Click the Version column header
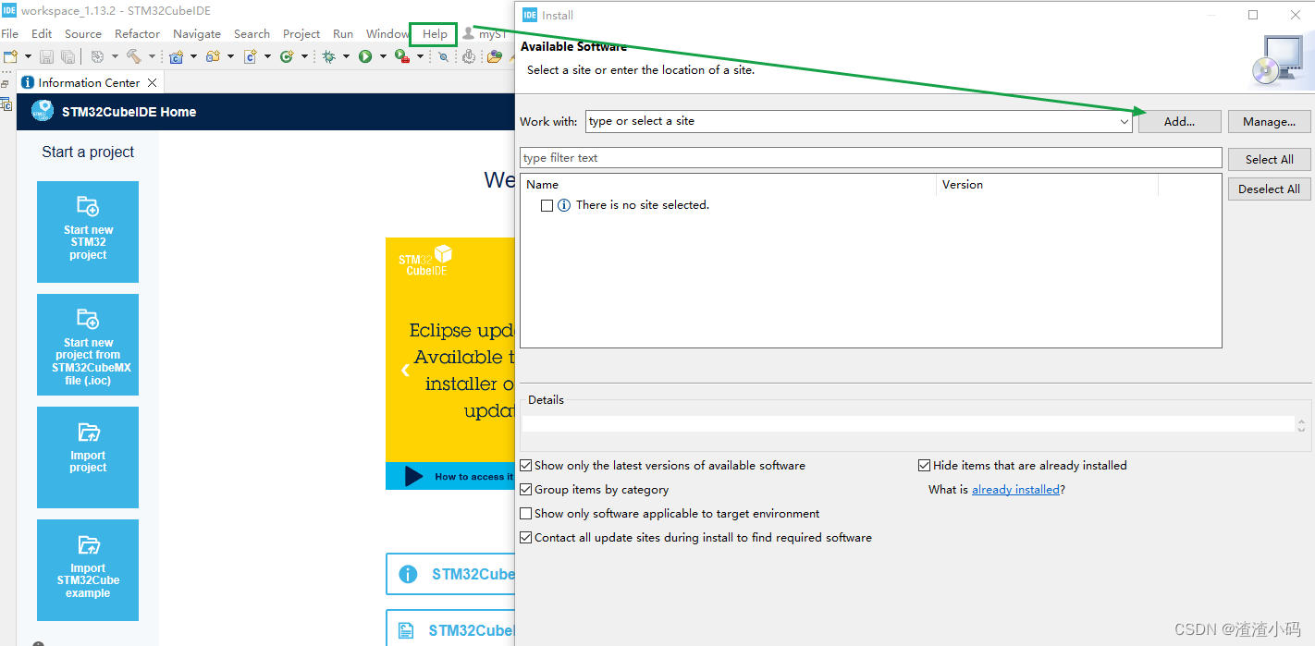1315x646 pixels. coord(1047,185)
